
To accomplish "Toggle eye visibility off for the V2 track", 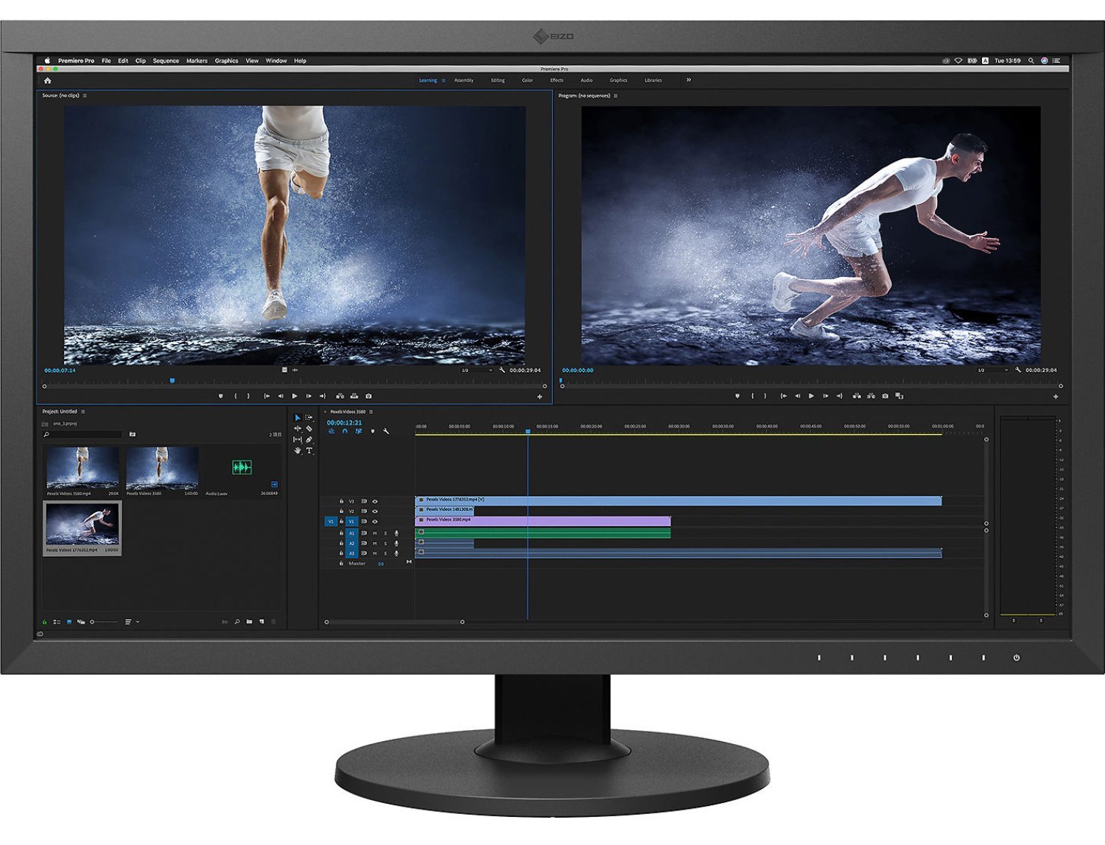I will pyautogui.click(x=375, y=511).
